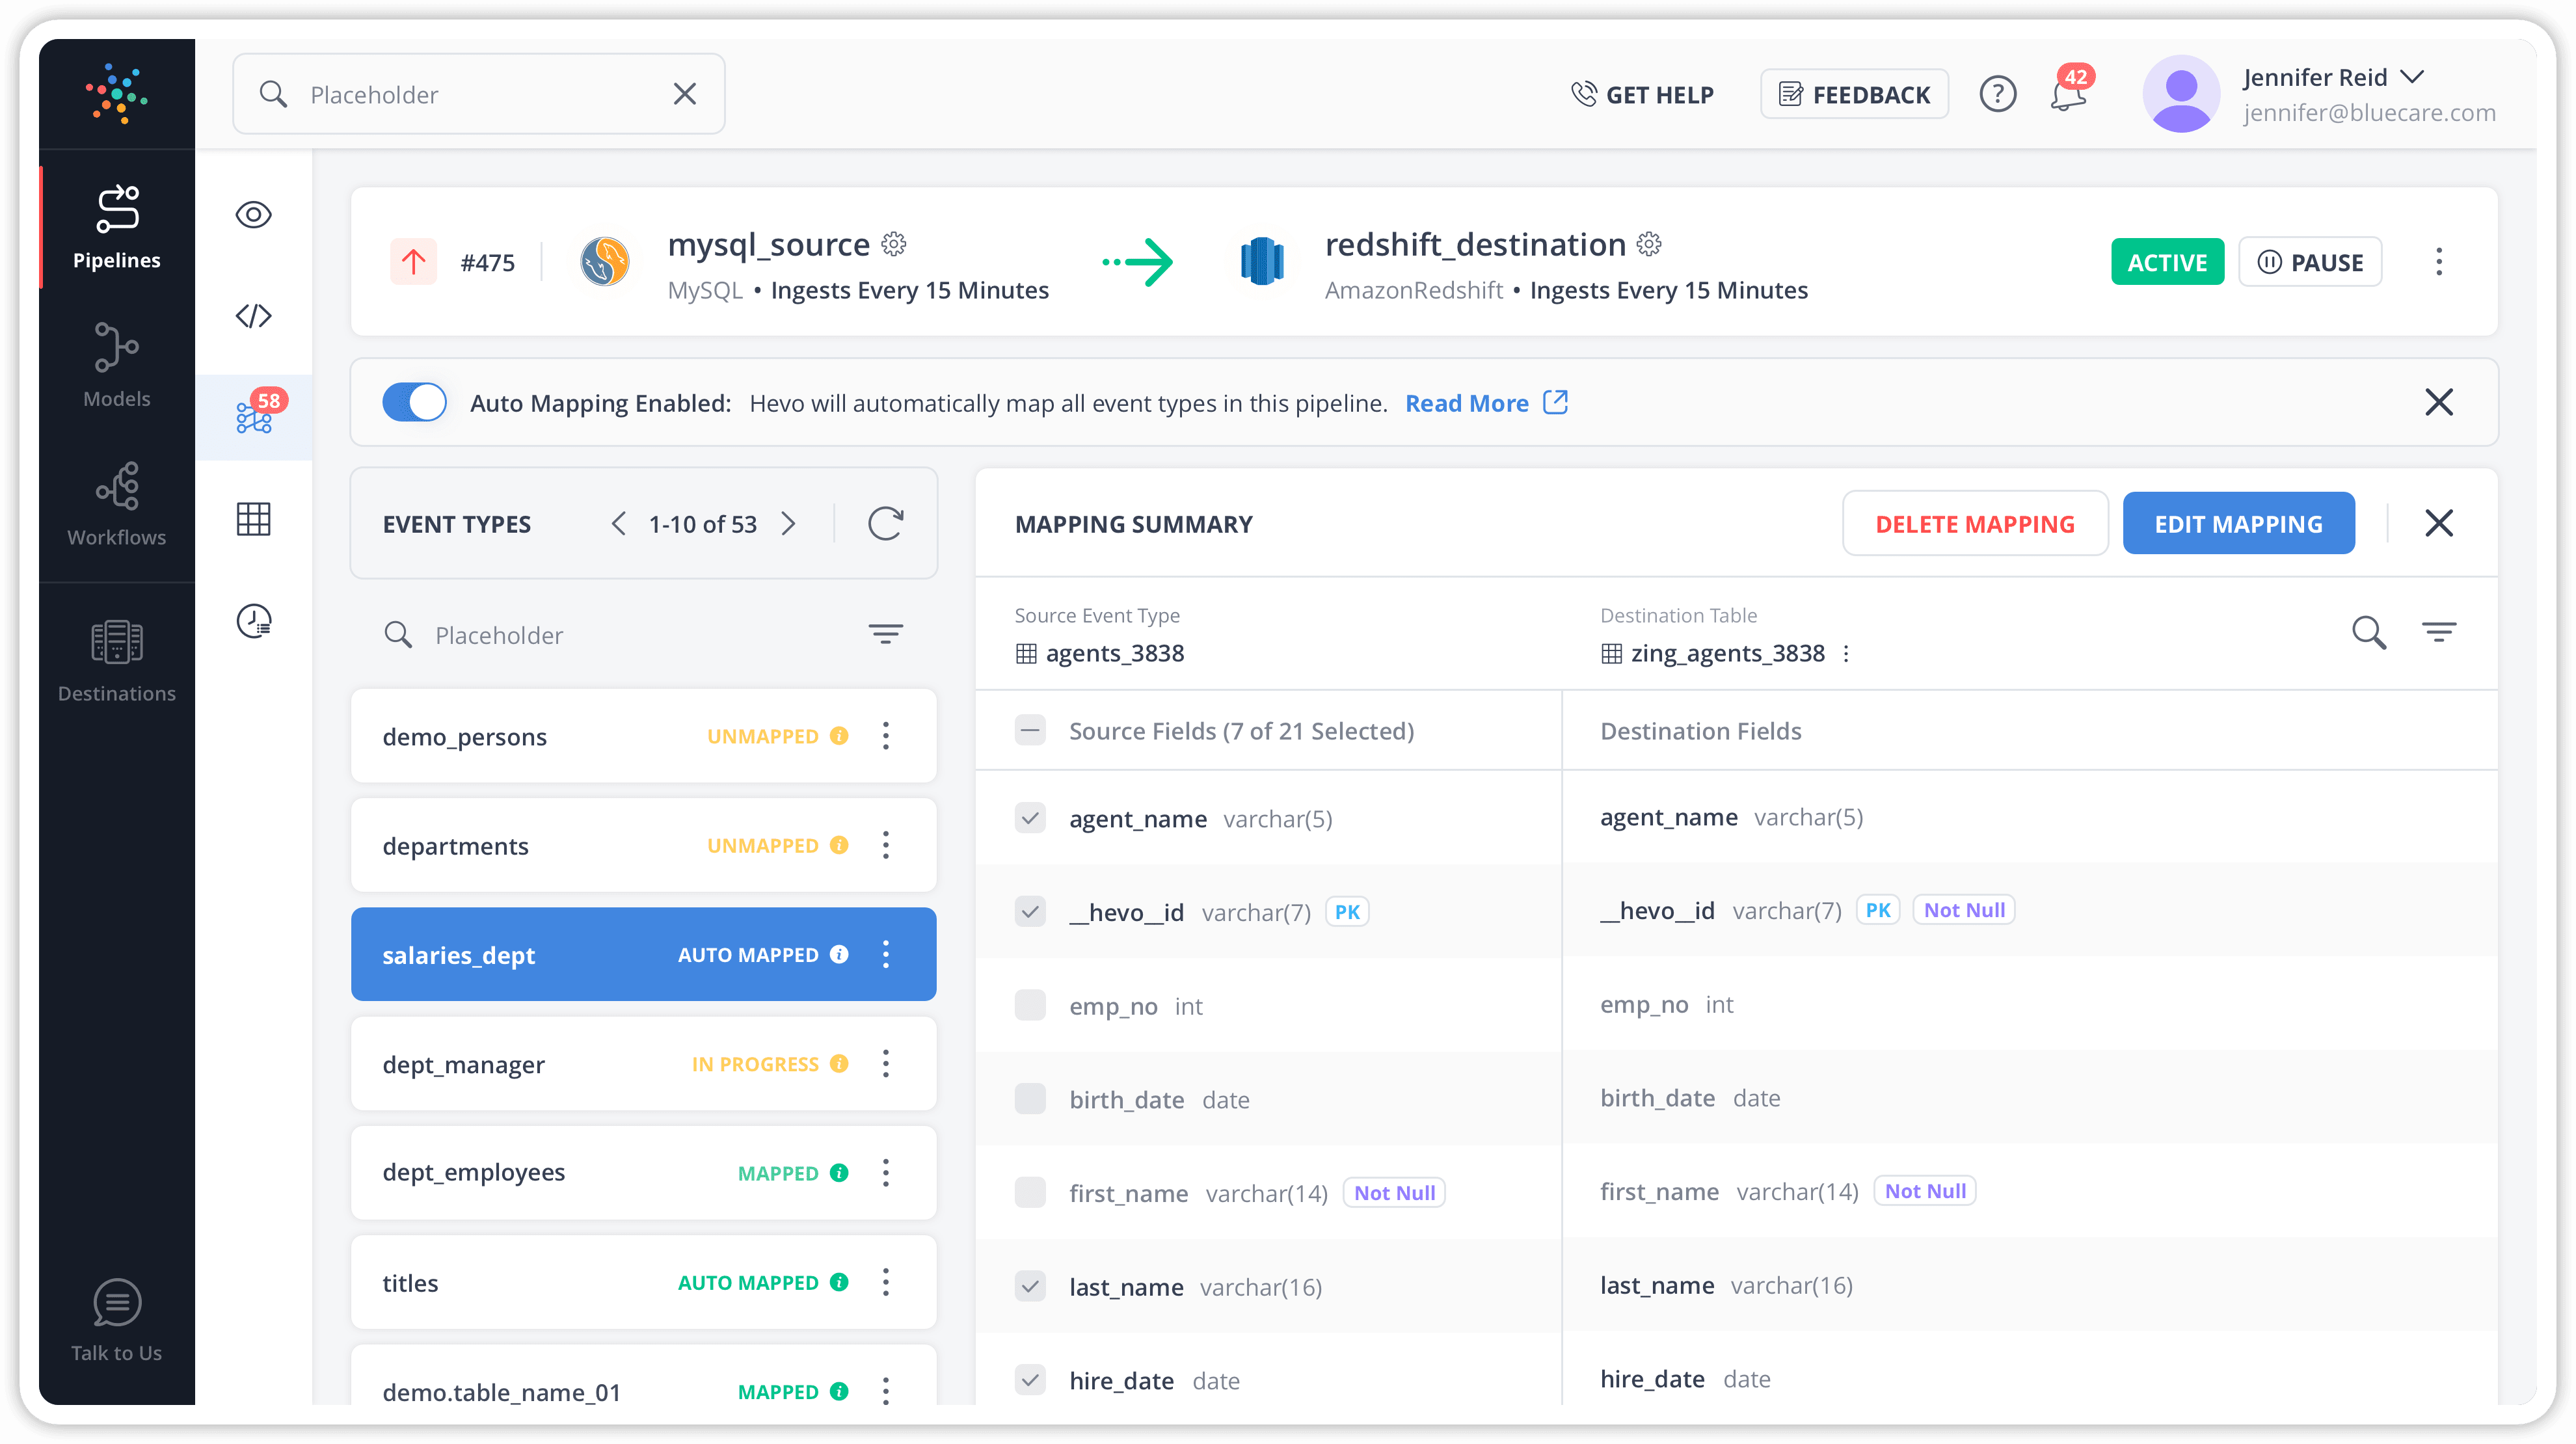Uncheck the agent_name source field
This screenshot has height=1444, width=2576.
pyautogui.click(x=1030, y=818)
